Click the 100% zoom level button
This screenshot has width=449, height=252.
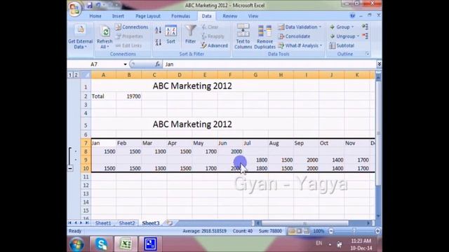coord(319,231)
